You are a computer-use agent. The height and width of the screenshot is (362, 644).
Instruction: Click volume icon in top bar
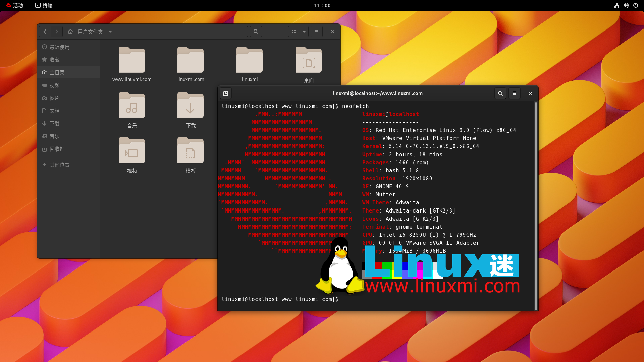click(x=626, y=5)
